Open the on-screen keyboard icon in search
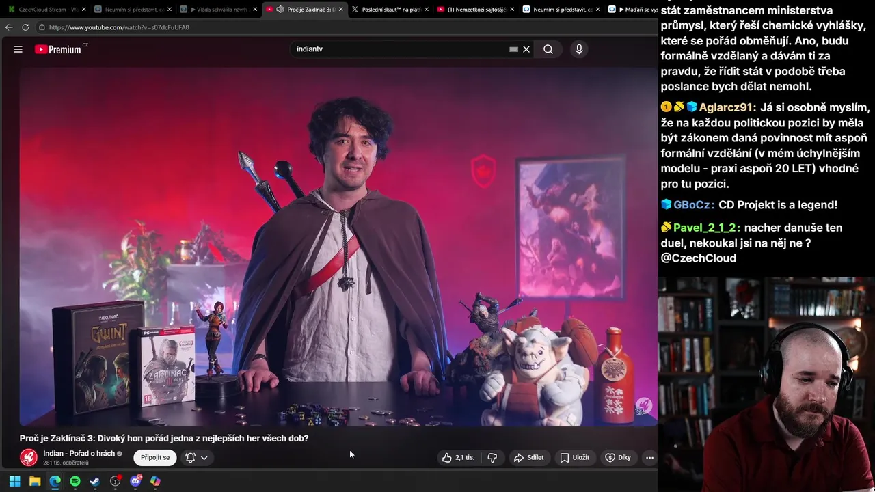This screenshot has height=492, width=875. point(513,49)
